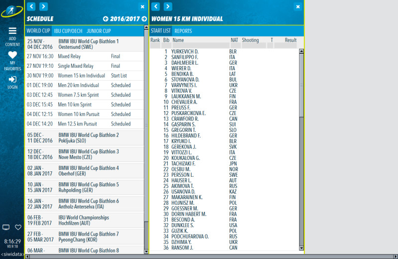The height and width of the screenshot is (259, 398).
Task: Click the Name column filter field
Action: pos(200,46)
